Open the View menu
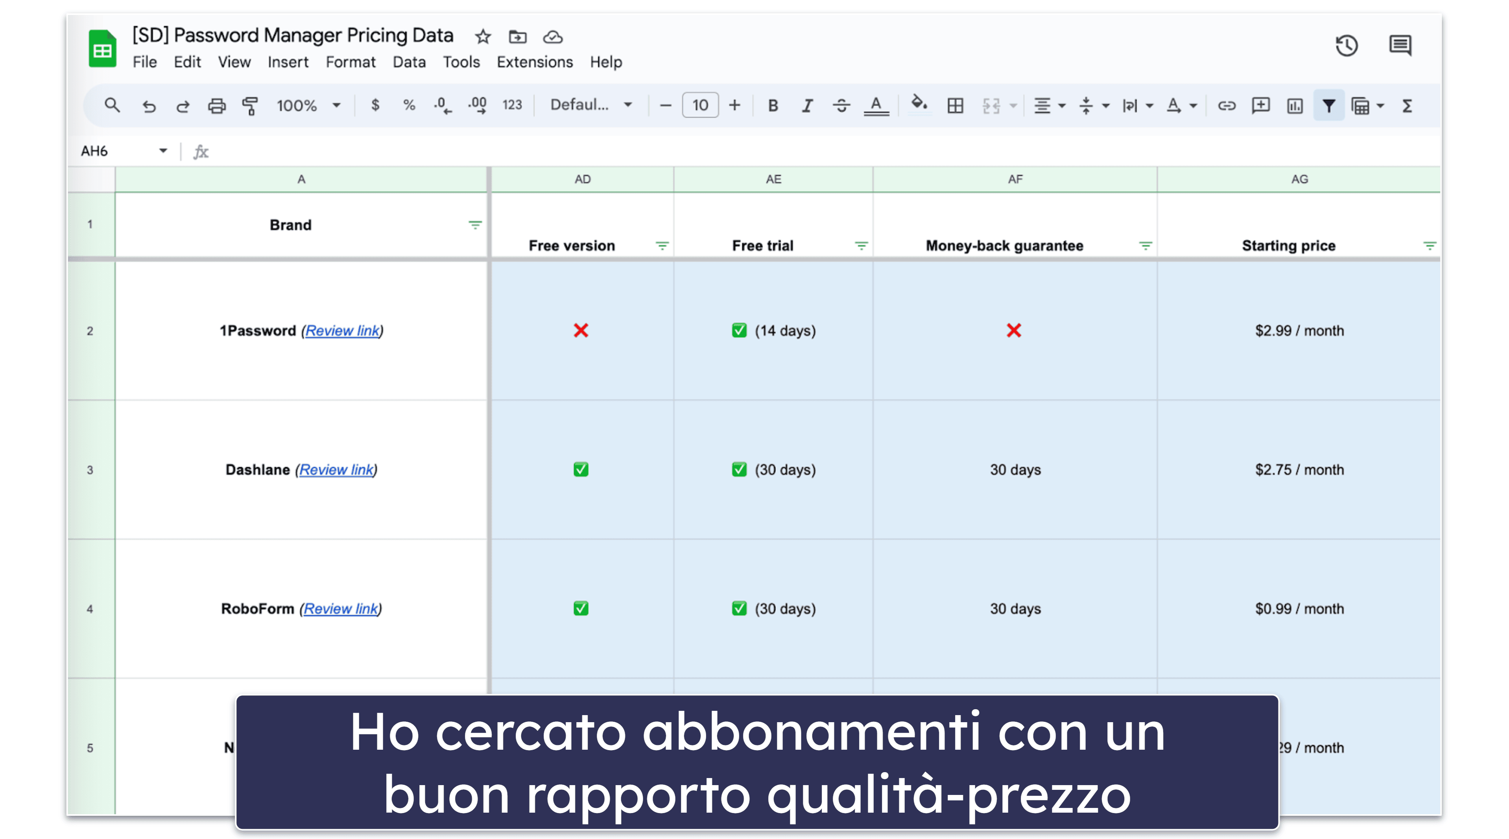This screenshot has width=1509, height=839. point(234,62)
